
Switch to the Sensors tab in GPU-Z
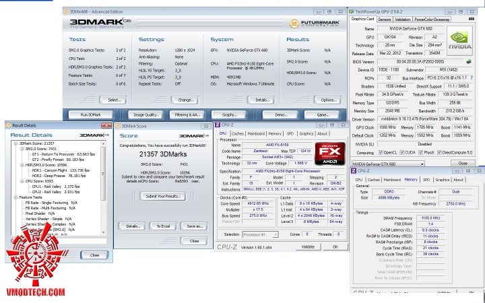click(x=385, y=20)
